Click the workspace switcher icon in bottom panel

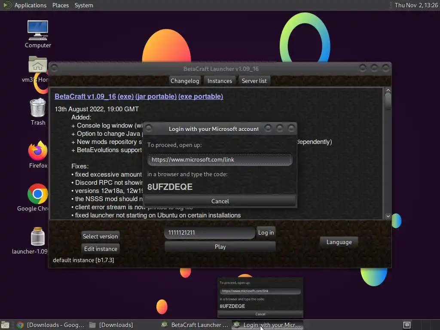click(407, 325)
